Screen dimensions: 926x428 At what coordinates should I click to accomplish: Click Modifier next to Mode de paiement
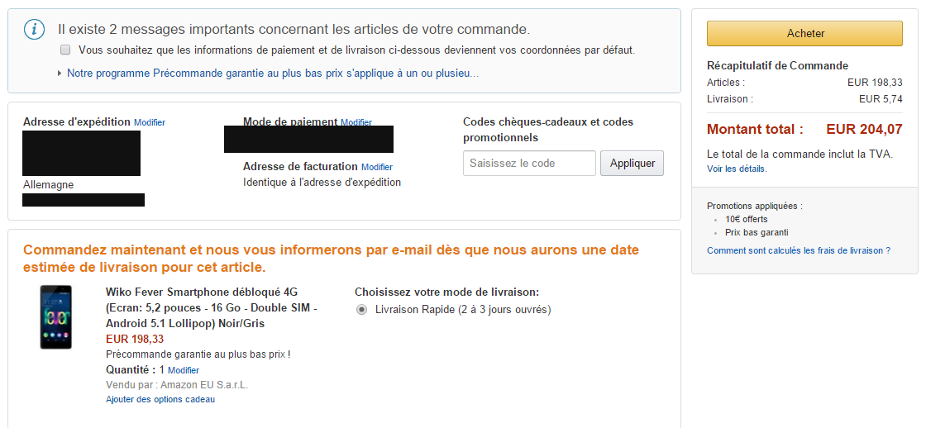click(356, 123)
